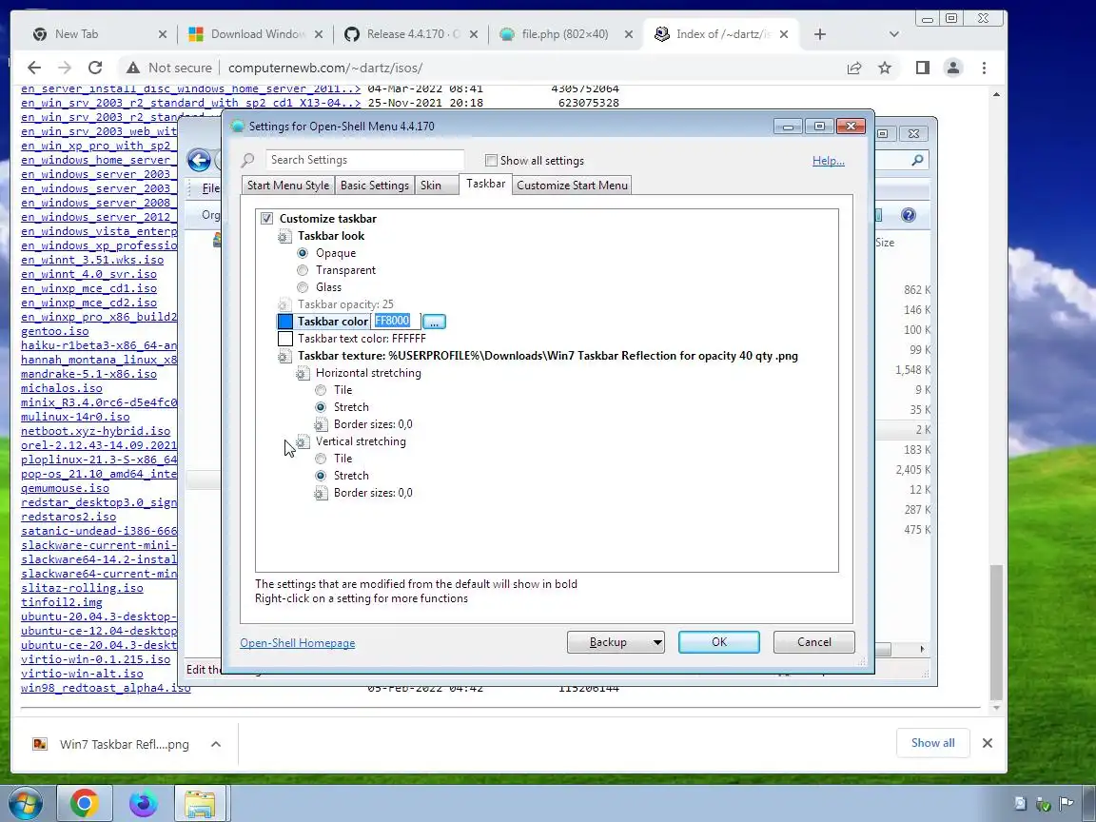The height and width of the screenshot is (822, 1096).
Task: Click the Taskbar texture gear icon
Action: tap(284, 356)
